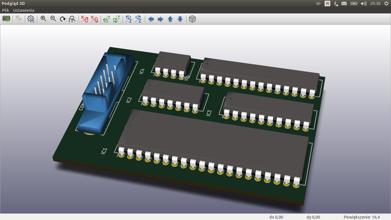Open the Ustawienia menu

(x=24, y=10)
